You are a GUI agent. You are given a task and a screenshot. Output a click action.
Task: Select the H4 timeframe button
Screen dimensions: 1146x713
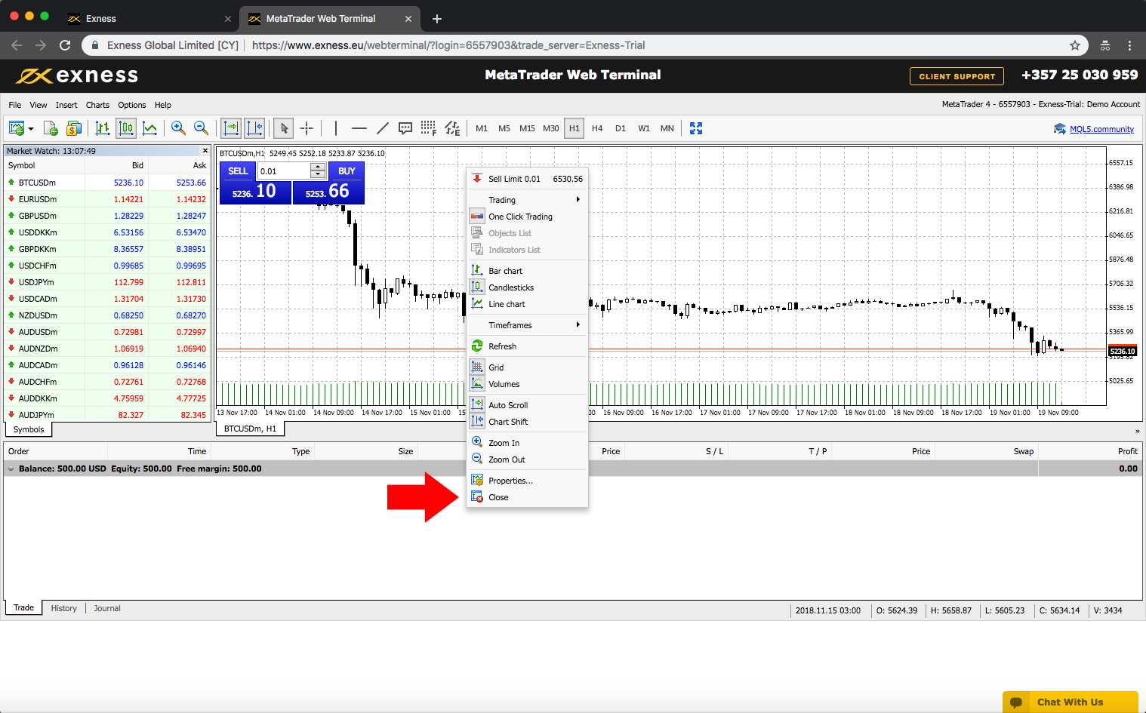tap(597, 128)
